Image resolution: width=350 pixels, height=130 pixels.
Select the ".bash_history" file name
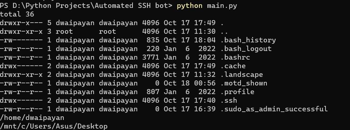pos(248,40)
